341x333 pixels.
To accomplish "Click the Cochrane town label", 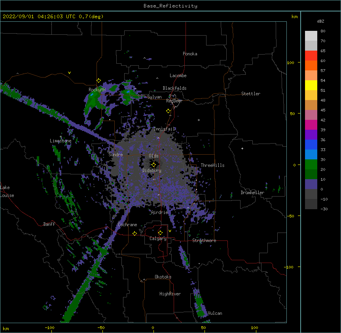I will tap(127, 225).
